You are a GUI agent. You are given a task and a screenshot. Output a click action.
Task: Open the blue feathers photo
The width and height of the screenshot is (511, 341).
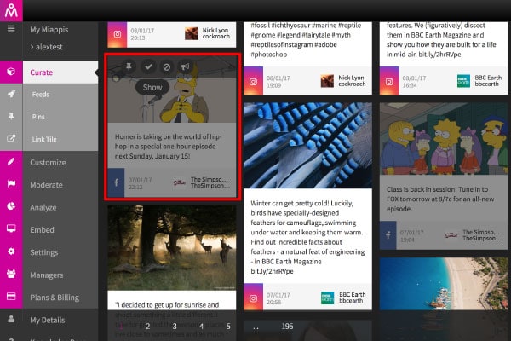[x=307, y=146]
